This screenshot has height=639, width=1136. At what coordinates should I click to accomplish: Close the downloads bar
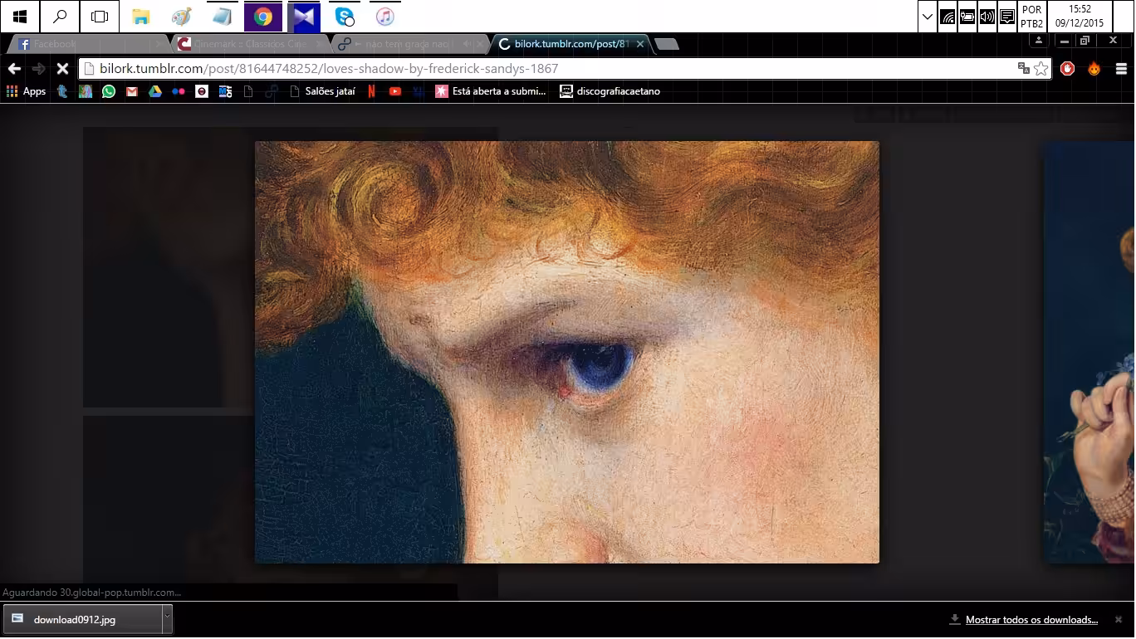pyautogui.click(x=1118, y=620)
